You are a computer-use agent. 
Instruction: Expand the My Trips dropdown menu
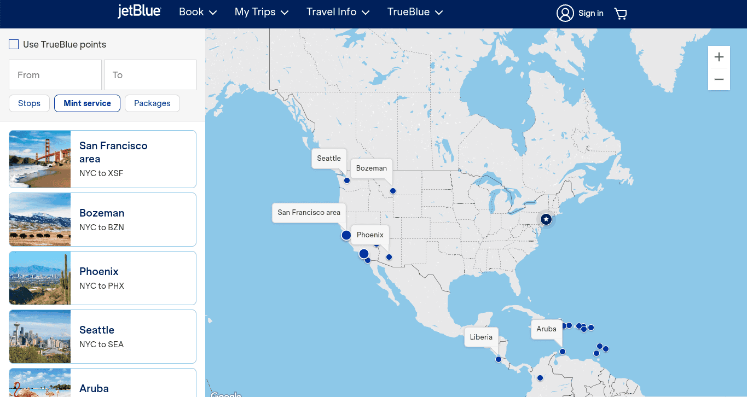point(261,12)
